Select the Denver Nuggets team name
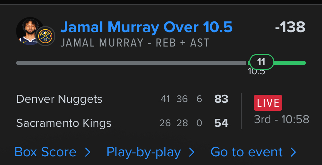Viewport: 322px width, 165px height. point(59,99)
